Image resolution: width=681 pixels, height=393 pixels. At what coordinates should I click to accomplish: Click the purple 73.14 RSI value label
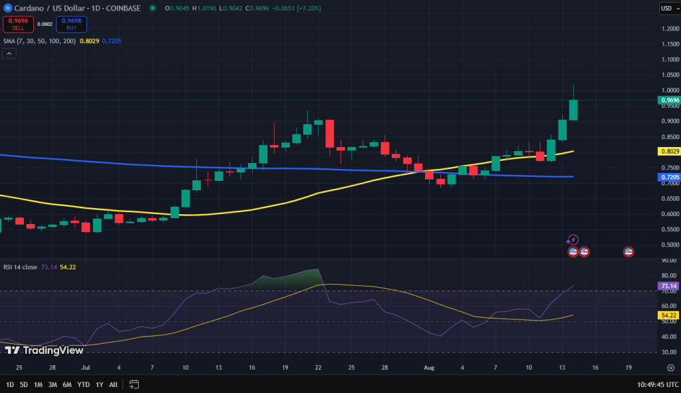[x=669, y=286]
